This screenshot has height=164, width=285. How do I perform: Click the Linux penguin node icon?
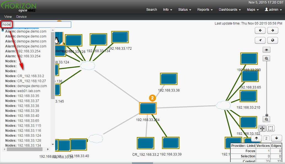click(58, 39)
